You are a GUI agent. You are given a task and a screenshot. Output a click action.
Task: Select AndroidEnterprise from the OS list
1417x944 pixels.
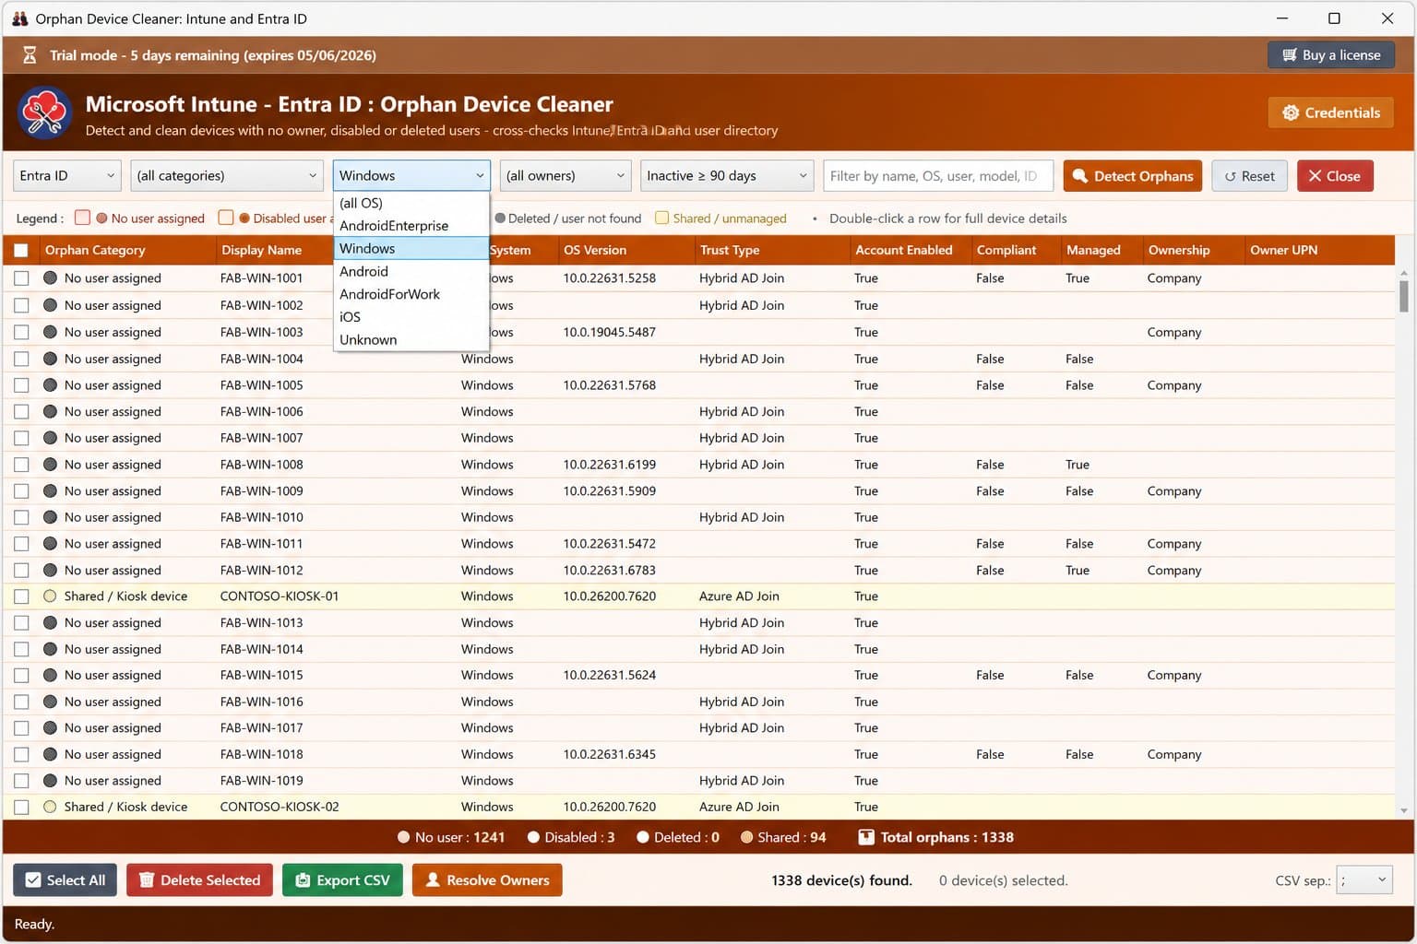[411, 226]
